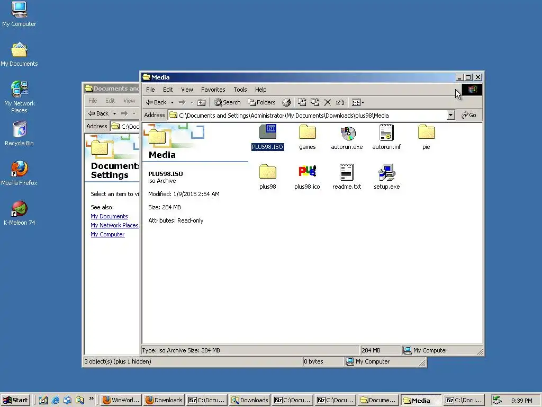
Task: Switch to WinWorl... taskbar button
Action: point(121,400)
